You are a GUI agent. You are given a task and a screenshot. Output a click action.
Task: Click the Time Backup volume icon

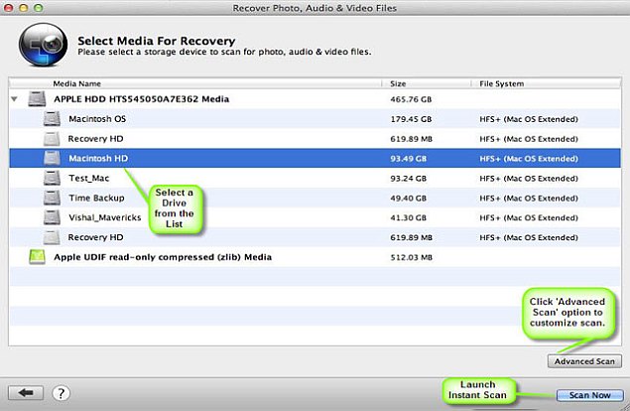52,198
